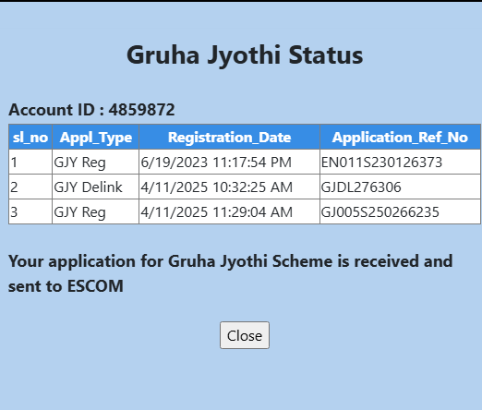482x410 pixels.
Task: Click serial number 2 cell
Action: pyautogui.click(x=30, y=187)
